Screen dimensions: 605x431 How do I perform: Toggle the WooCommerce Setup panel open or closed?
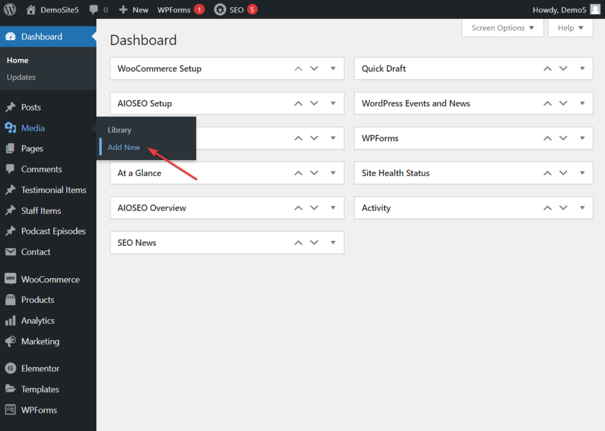[333, 68]
